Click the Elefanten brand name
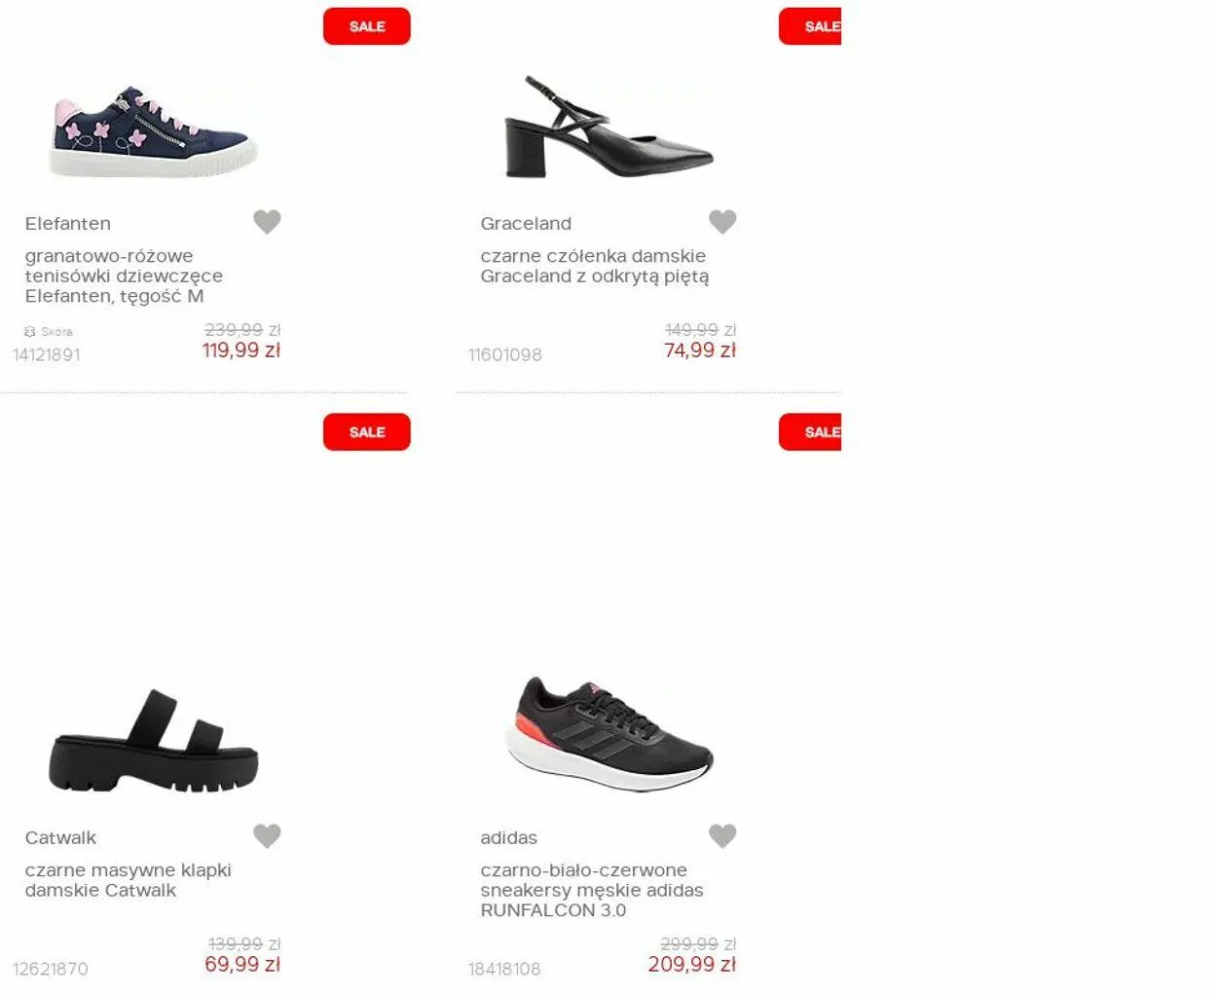The image size is (1217, 995). (68, 224)
